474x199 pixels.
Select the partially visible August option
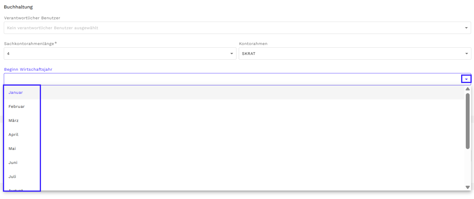pos(16,189)
